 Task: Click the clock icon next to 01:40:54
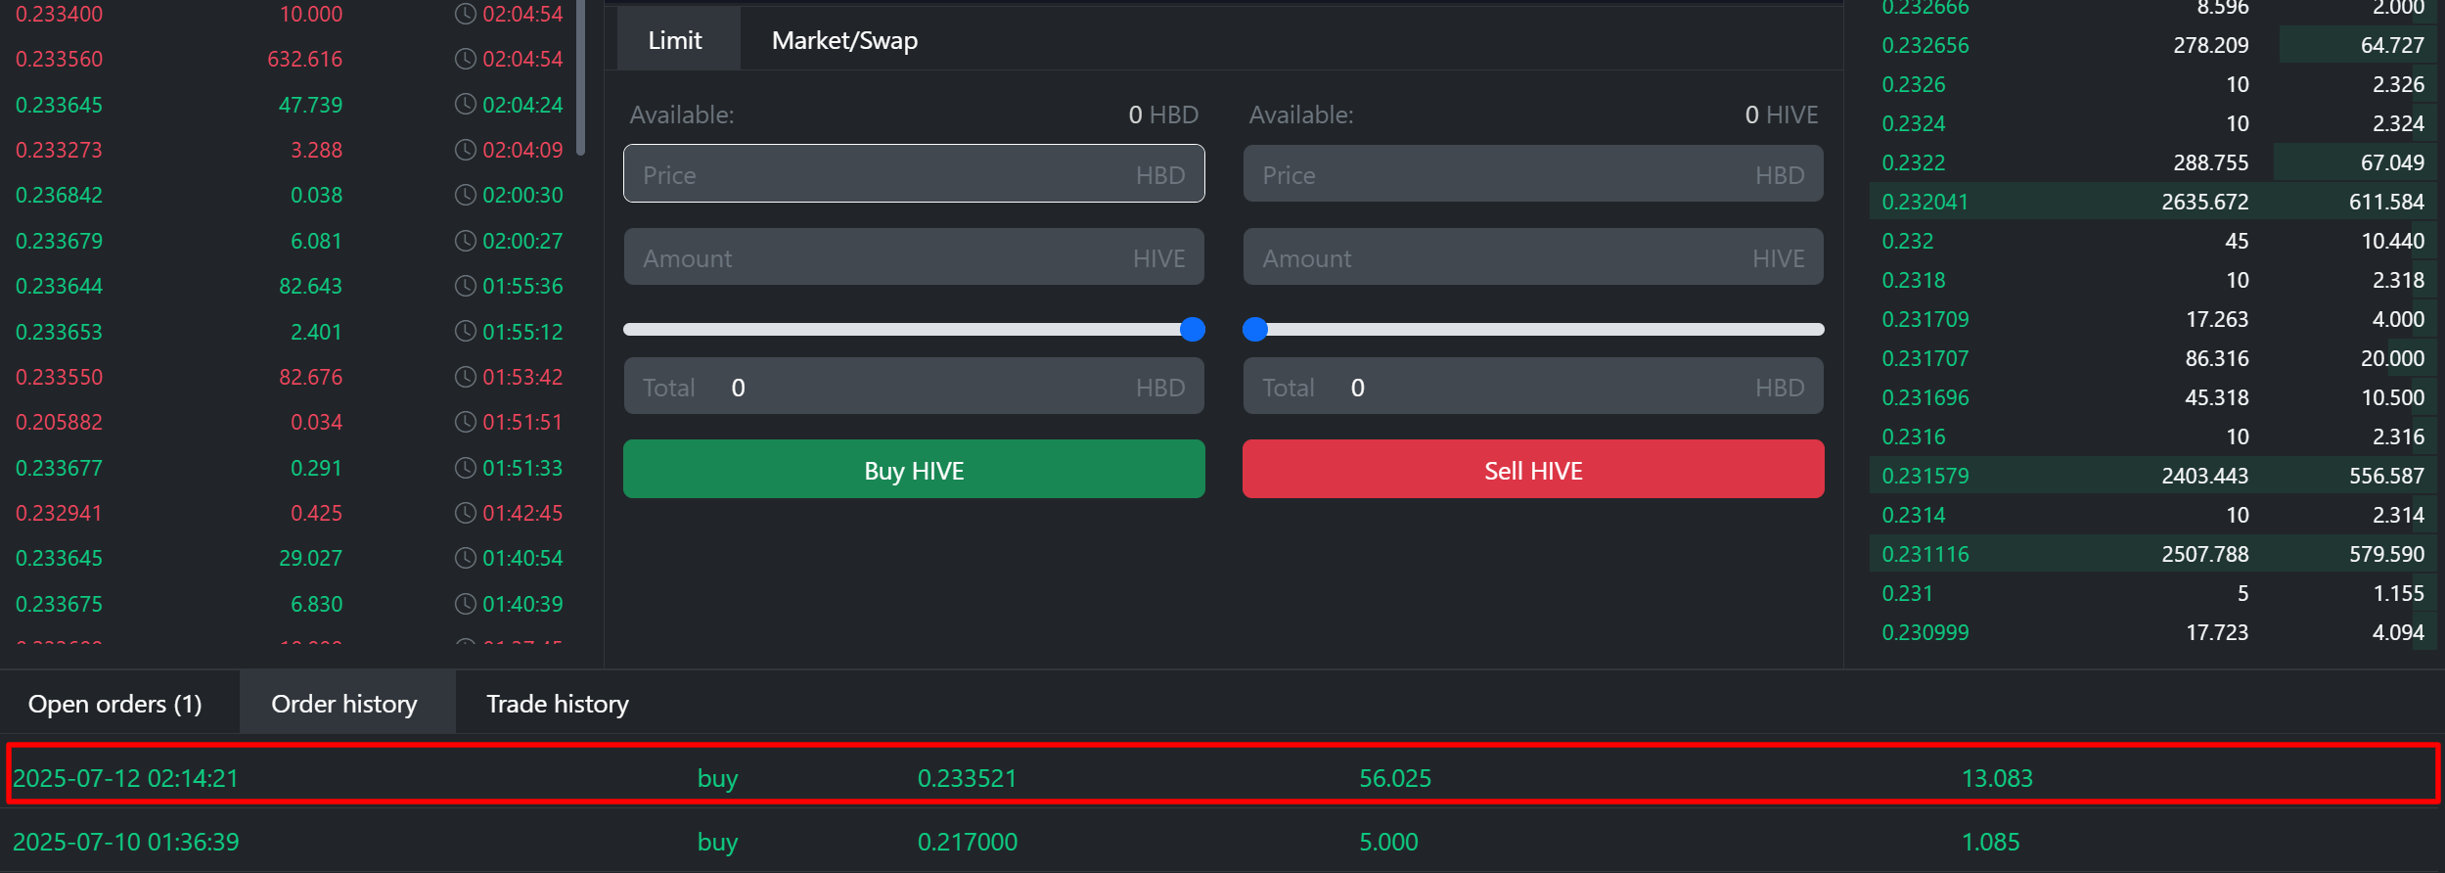[x=466, y=558]
